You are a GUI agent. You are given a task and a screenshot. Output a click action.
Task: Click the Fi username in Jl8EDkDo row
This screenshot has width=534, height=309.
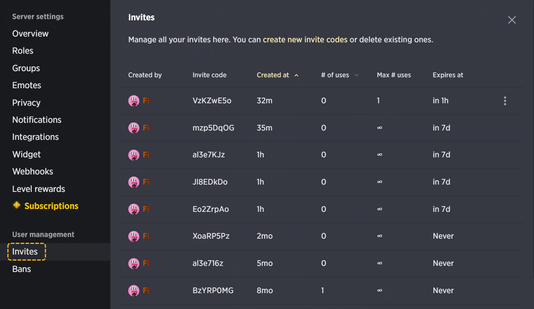146,182
